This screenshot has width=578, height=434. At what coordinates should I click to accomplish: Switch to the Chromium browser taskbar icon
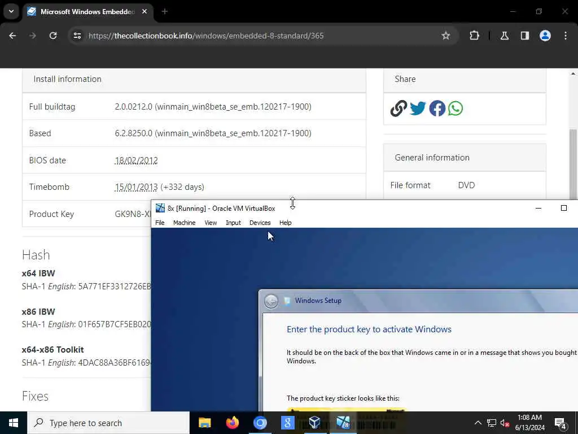click(x=260, y=423)
